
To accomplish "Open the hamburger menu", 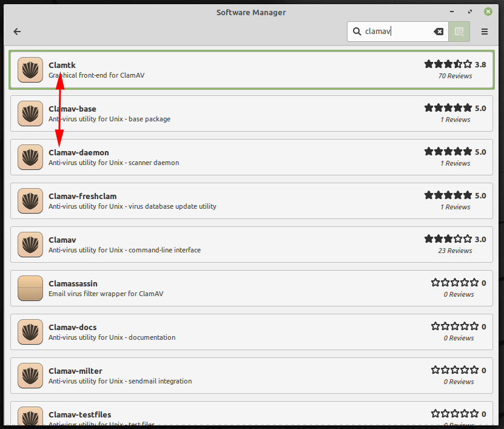I will 485,32.
